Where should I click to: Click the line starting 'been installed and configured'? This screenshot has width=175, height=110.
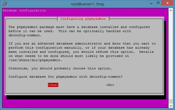tap(81, 52)
